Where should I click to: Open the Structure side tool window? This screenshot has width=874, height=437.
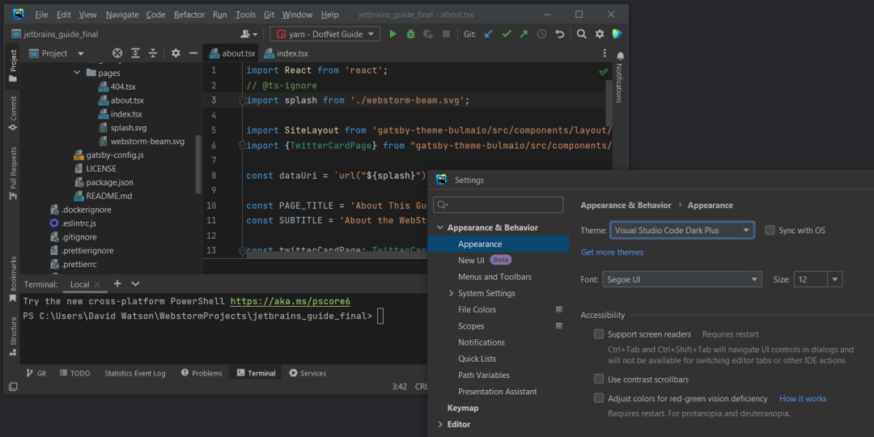tap(13, 336)
